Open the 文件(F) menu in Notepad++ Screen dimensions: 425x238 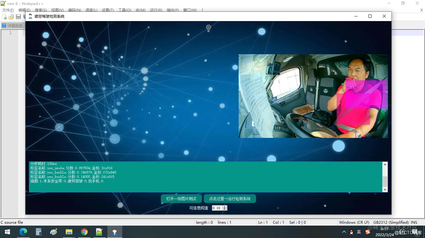[x=8, y=10]
